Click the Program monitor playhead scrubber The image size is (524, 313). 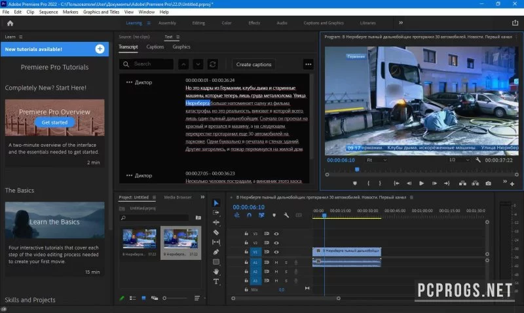coord(357,170)
